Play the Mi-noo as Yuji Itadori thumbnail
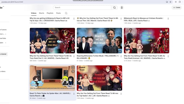The width and height of the screenshot is (184, 104). point(99,78)
